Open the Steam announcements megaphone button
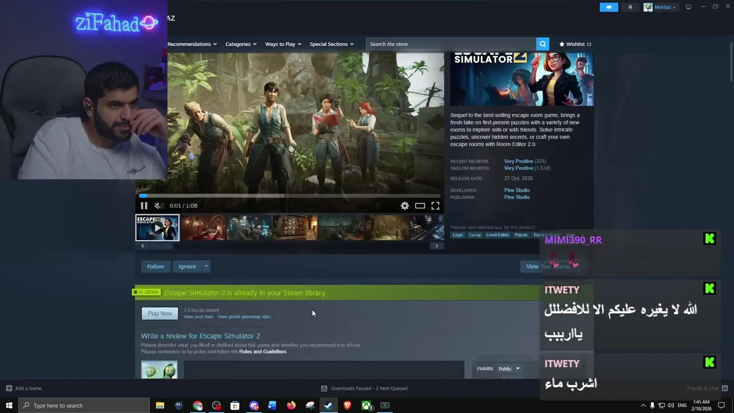The height and width of the screenshot is (413, 734). [x=608, y=7]
